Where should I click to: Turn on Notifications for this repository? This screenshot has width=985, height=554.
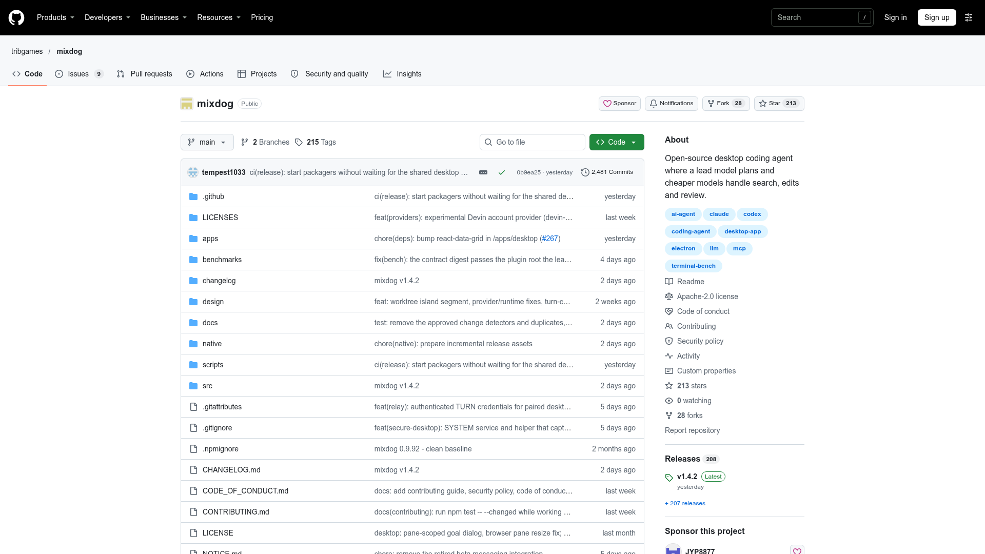[x=671, y=104]
